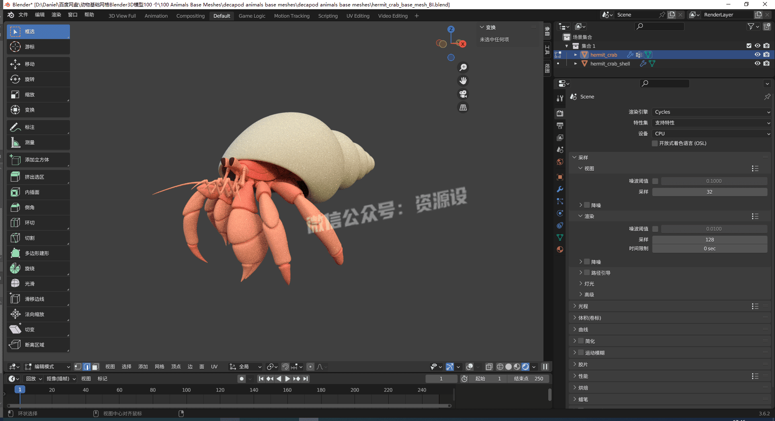Screen dimensions: 775x421
Task: Open the 全局 transform orientation dropdown
Action: point(245,367)
